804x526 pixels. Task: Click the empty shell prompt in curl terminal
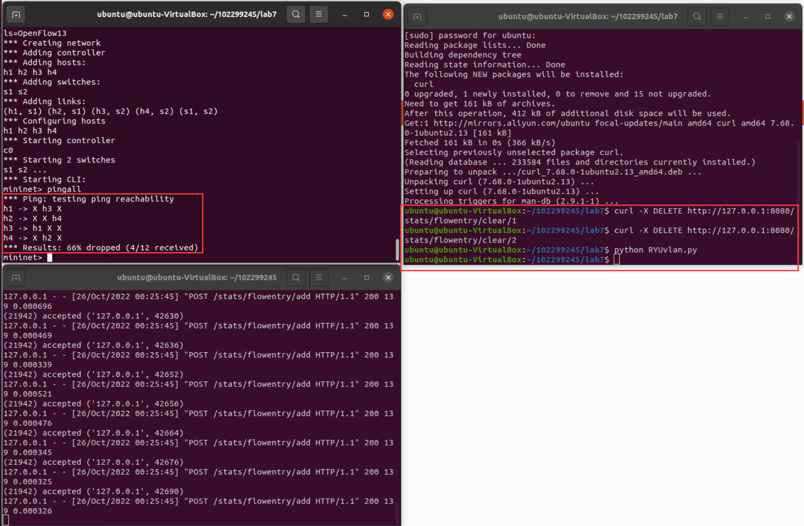click(x=512, y=260)
